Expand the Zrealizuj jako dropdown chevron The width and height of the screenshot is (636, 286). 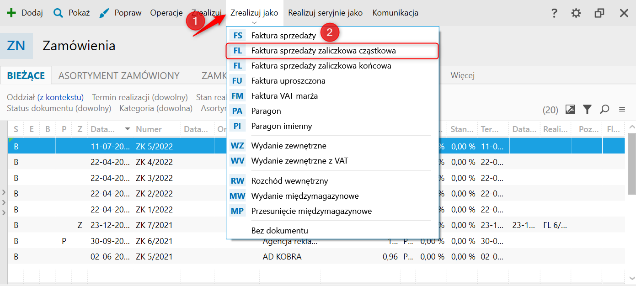pos(254,22)
